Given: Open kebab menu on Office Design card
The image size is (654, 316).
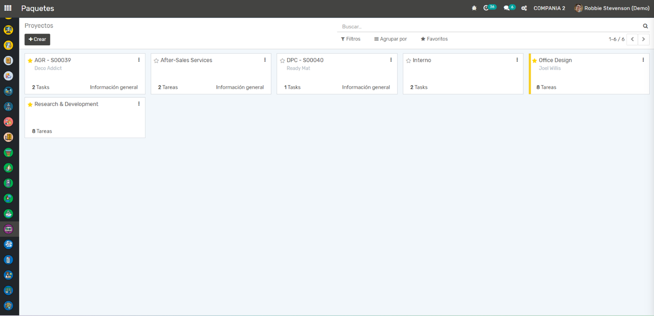Looking at the screenshot, I should 643,60.
